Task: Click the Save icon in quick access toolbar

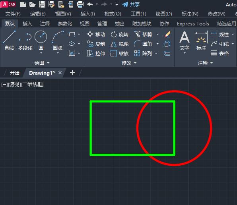Action: tap(42, 4)
